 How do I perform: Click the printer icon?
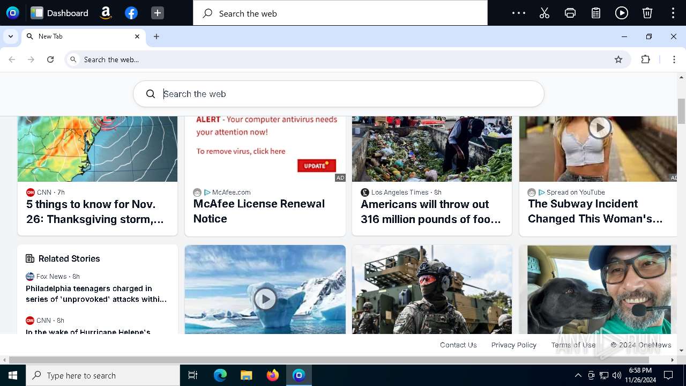(570, 13)
